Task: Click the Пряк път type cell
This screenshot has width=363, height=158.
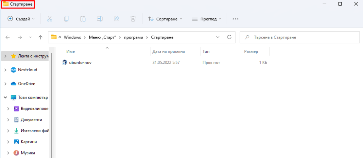Action: 212,62
